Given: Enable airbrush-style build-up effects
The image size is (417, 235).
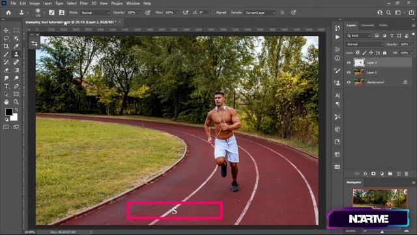Looking at the screenshot, I should pos(186,12).
